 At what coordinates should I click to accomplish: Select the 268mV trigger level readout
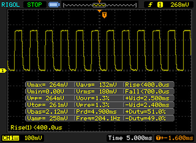(x=179, y=5)
